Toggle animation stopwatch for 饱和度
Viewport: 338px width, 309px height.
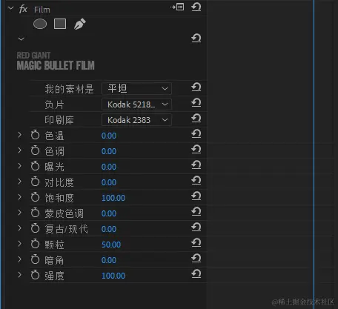point(35,197)
